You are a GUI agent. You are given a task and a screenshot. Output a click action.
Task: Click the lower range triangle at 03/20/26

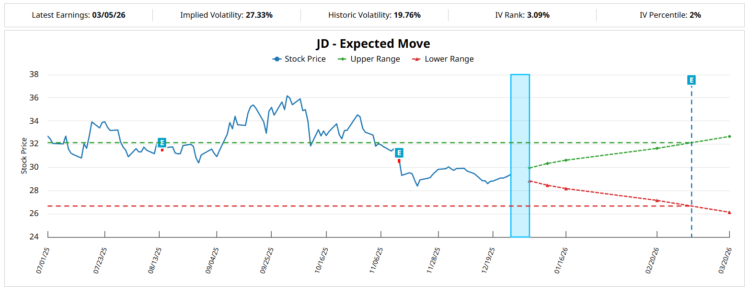pos(729,212)
